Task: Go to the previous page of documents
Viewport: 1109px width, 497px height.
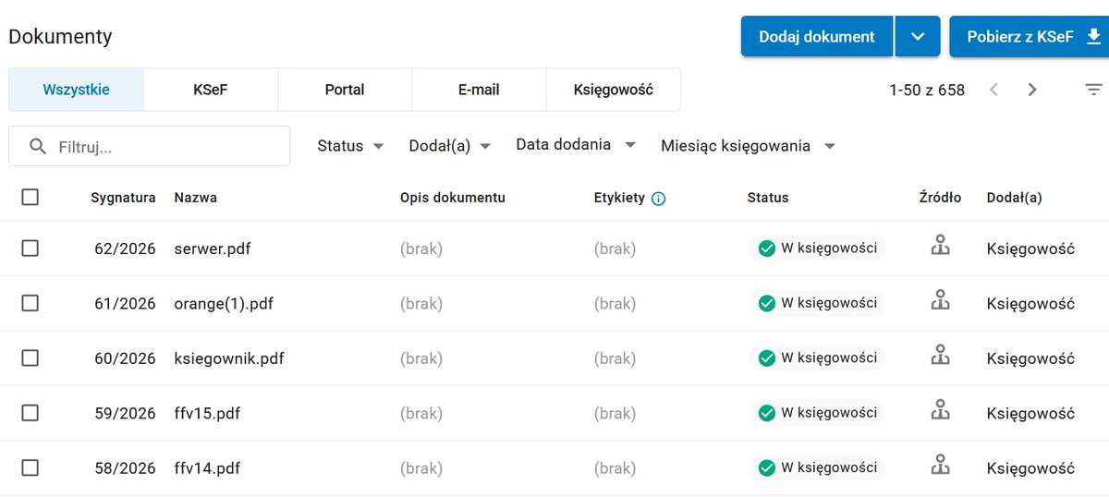Action: point(994,90)
